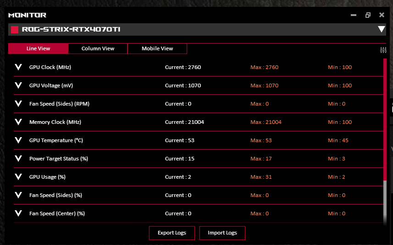Image resolution: width=393 pixels, height=245 pixels.
Task: Expand the Fan Speed (Sides) (%) row
Action: pos(18,195)
